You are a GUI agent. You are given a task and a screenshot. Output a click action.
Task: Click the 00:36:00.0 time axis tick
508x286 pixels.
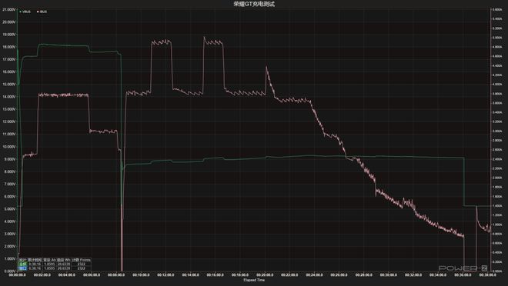pyautogui.click(x=463, y=274)
